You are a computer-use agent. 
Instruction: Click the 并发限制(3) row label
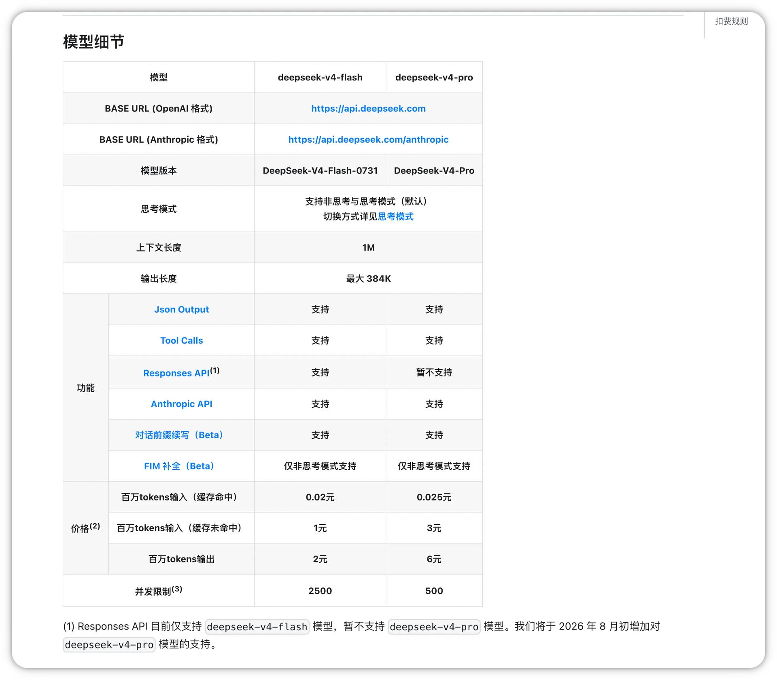click(x=159, y=591)
